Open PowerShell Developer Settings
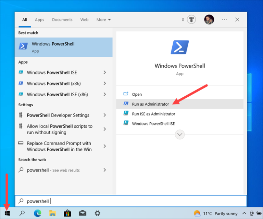Image resolution: width=263 pixels, height=219 pixels. pyautogui.click(x=64, y=115)
